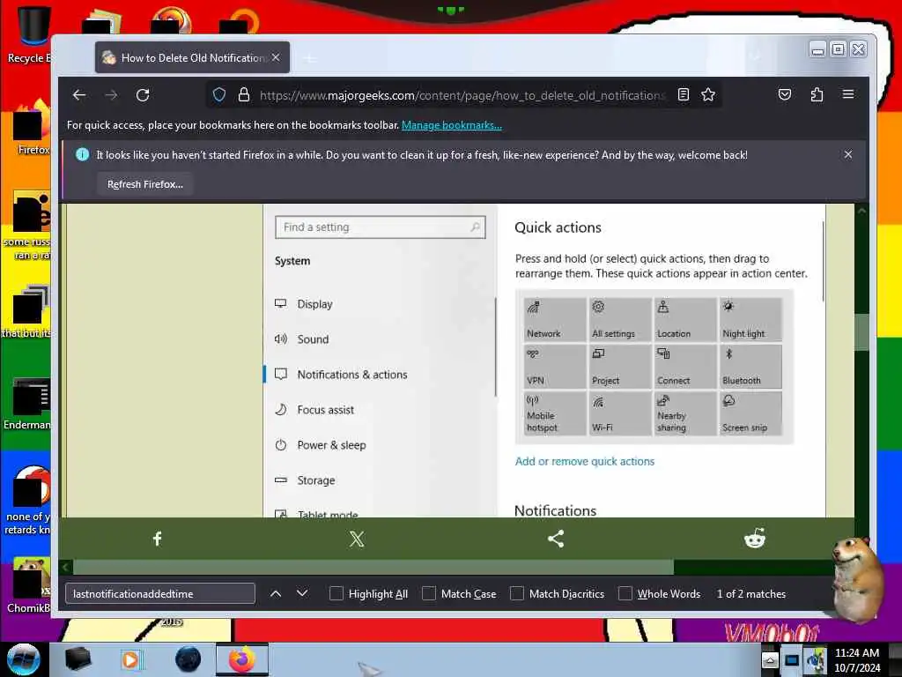
Task: Click the Nearby sharing quick action tile
Action: coord(685,413)
